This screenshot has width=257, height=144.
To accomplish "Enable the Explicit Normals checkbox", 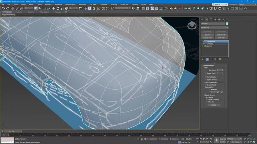I will coord(206,80).
